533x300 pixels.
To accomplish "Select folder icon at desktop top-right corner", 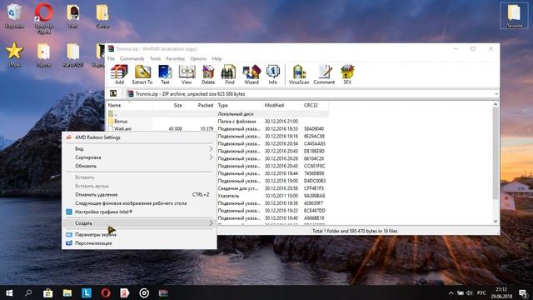I will coord(514,16).
